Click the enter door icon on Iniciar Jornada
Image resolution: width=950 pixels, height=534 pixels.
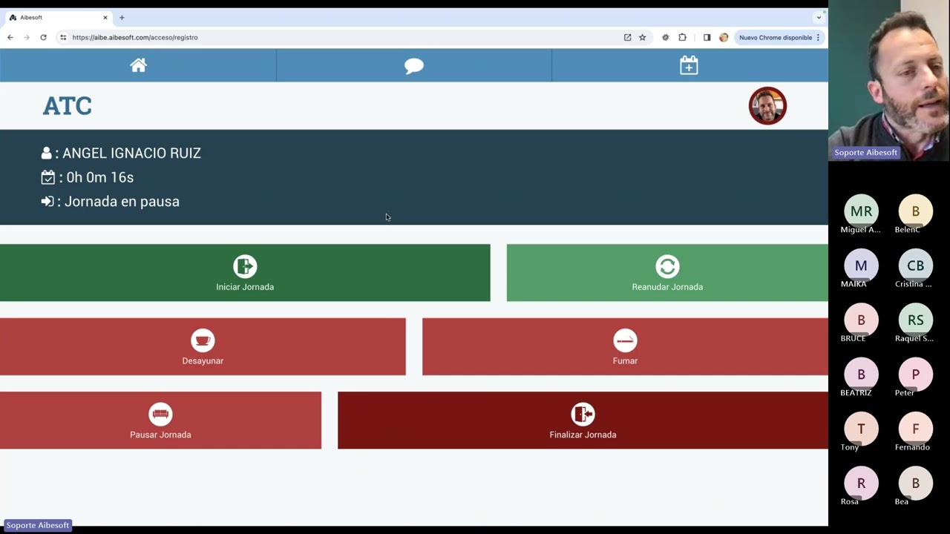pos(245,266)
